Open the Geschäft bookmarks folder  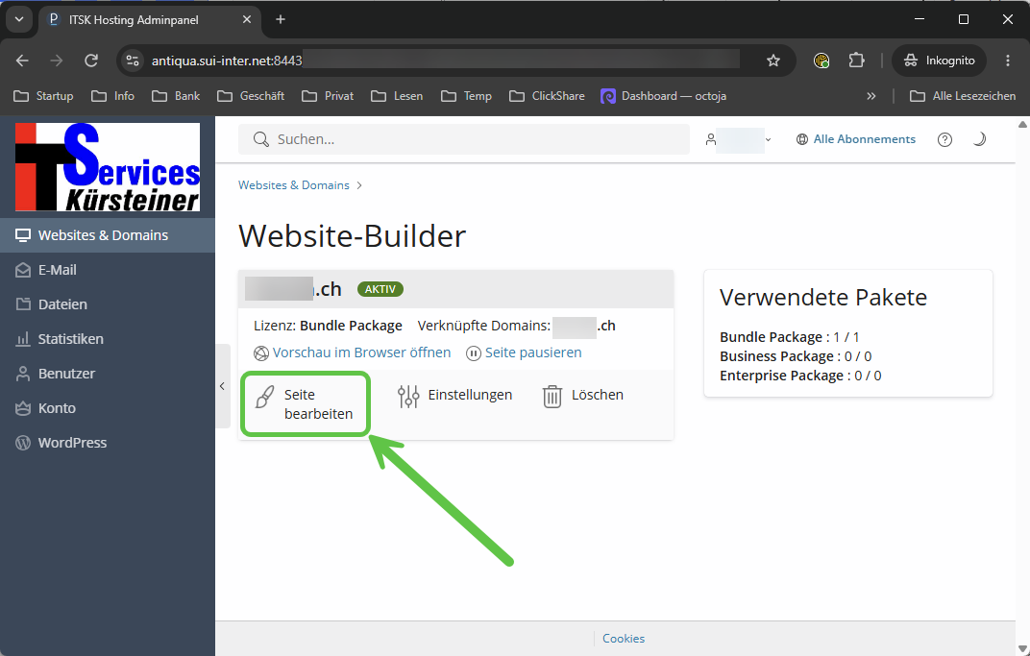tap(251, 96)
